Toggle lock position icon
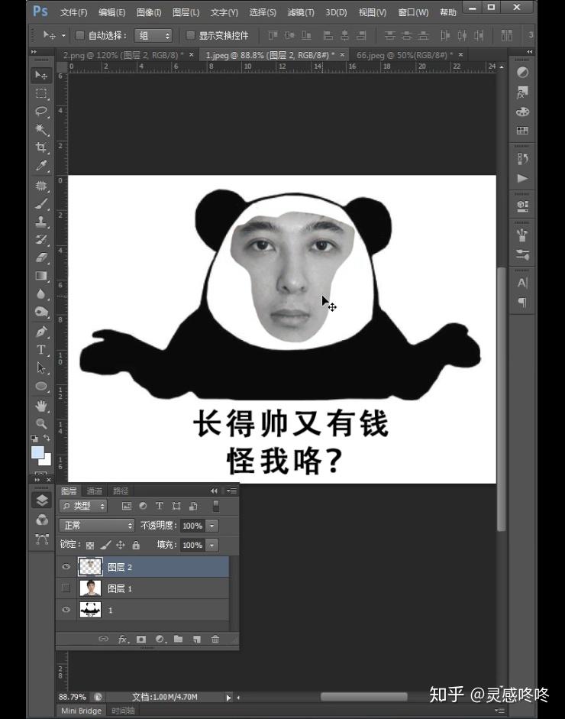 pyautogui.click(x=121, y=545)
